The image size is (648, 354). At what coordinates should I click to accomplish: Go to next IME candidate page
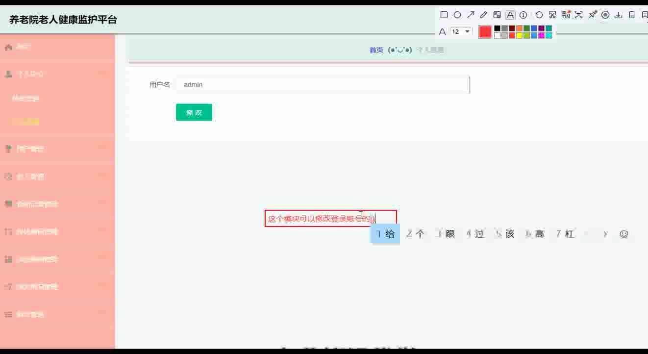pos(605,234)
